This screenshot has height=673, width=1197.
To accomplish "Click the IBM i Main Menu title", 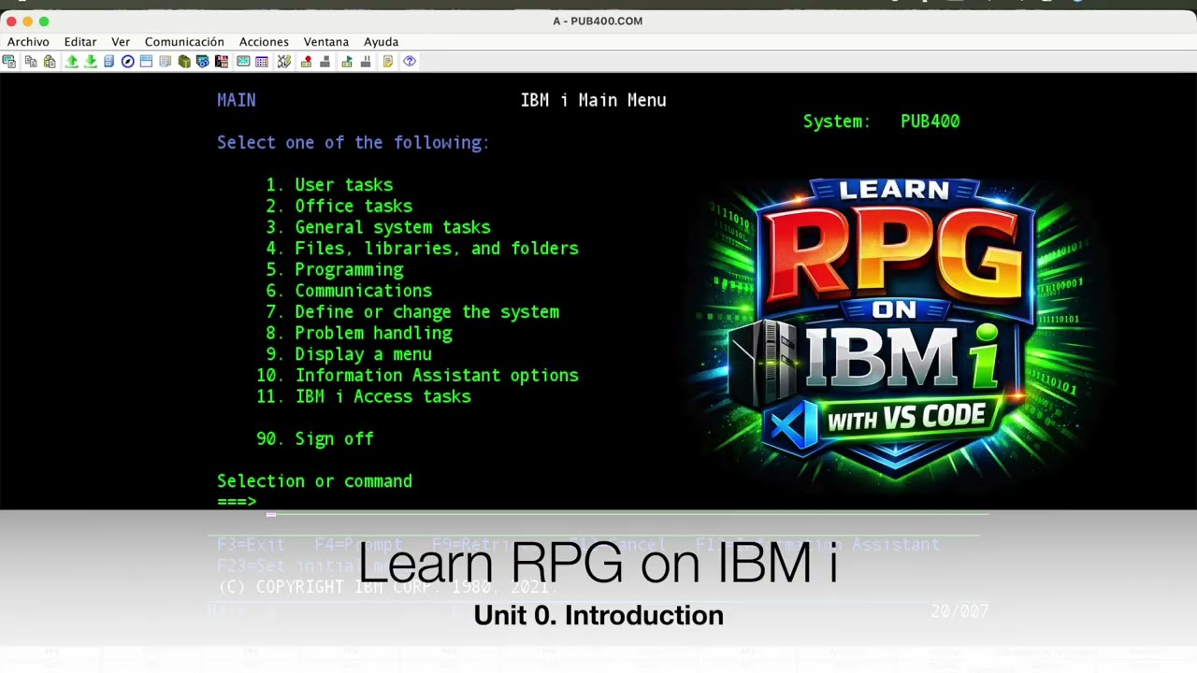I will pos(594,100).
